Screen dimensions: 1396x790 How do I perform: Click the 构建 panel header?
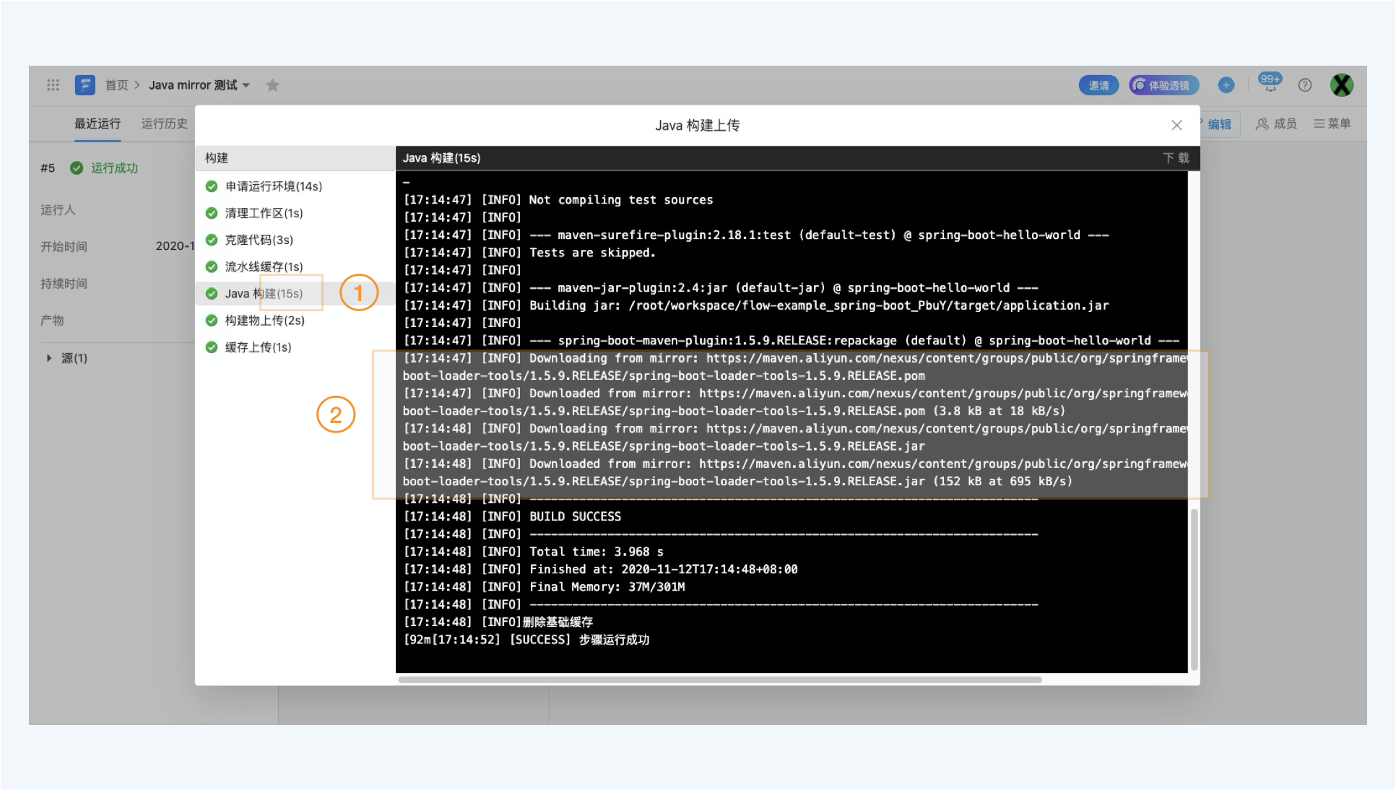(x=295, y=158)
